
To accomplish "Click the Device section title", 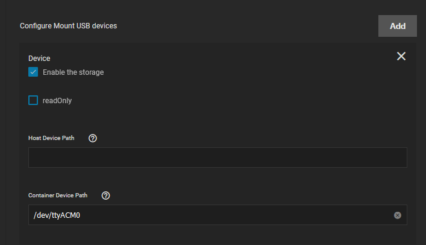I will click(39, 59).
